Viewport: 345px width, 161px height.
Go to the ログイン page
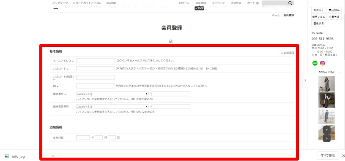[184, 3]
